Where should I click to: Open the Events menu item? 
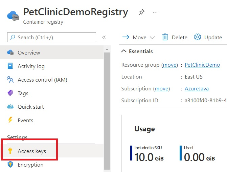[x=52, y=120]
